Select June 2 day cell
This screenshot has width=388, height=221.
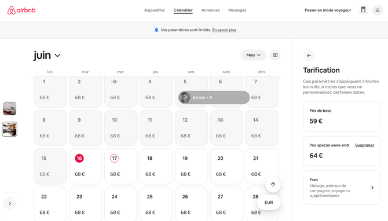click(x=85, y=92)
